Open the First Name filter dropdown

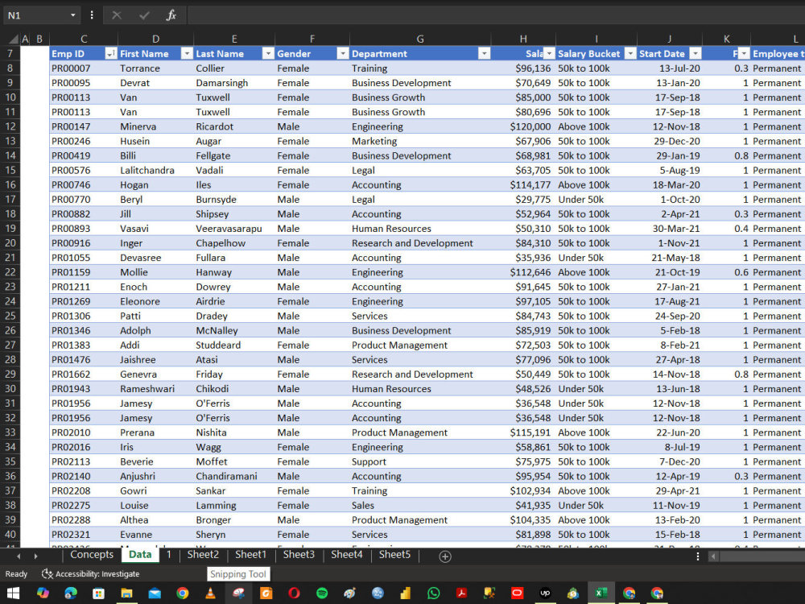187,53
